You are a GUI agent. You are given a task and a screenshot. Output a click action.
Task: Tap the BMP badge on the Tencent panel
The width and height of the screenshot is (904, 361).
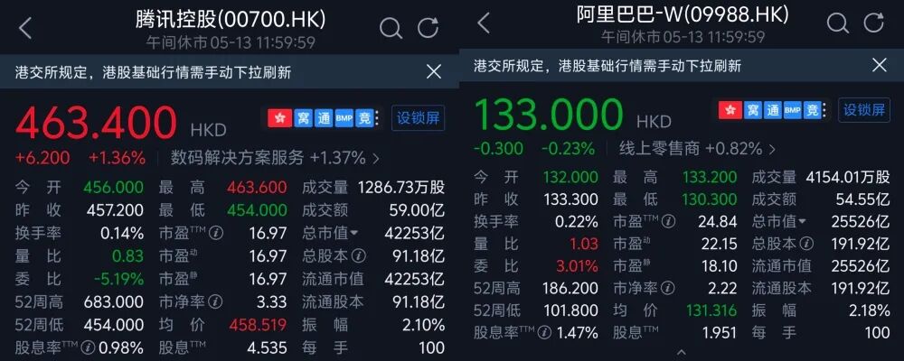(x=344, y=117)
